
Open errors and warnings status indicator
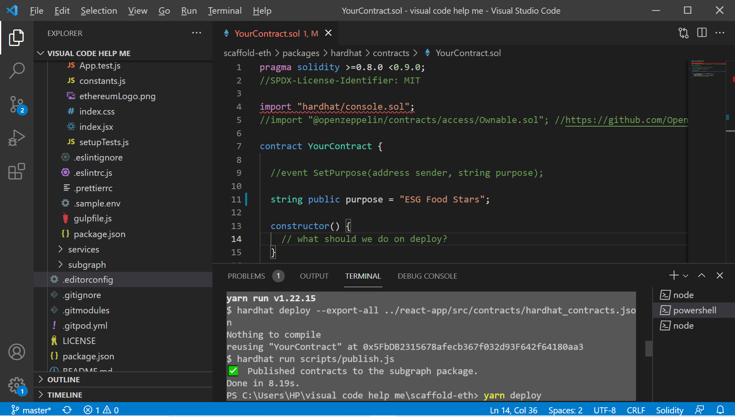pyautogui.click(x=101, y=410)
